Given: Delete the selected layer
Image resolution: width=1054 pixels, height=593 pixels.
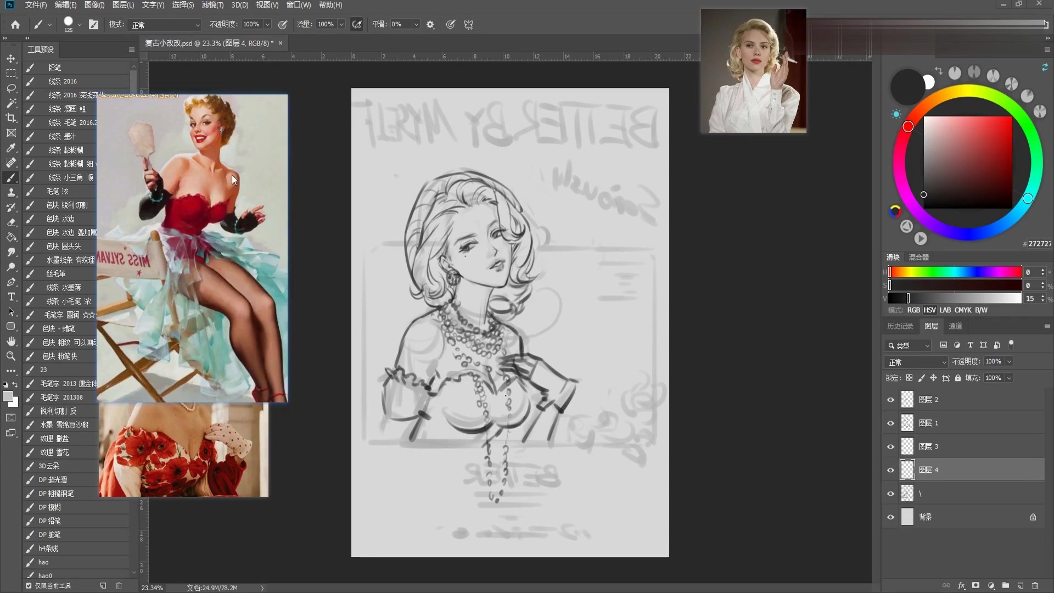Looking at the screenshot, I should click(1035, 585).
